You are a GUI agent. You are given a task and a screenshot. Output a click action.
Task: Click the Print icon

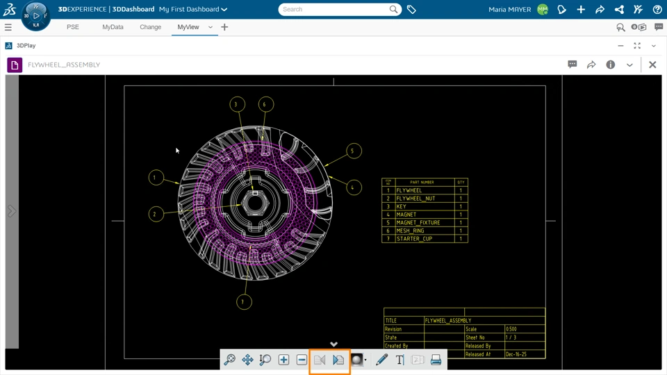(436, 360)
